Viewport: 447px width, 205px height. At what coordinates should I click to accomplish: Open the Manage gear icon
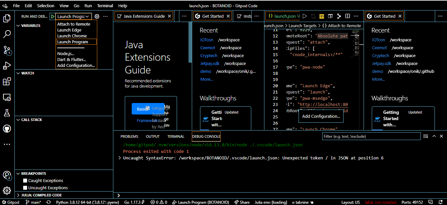click(7, 191)
